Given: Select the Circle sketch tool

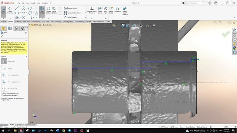Looking at the screenshot, I should point(23,8).
